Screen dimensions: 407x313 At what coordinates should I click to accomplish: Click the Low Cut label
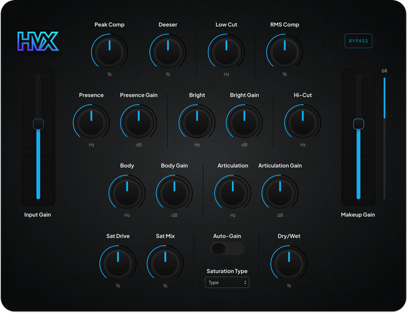pos(226,25)
